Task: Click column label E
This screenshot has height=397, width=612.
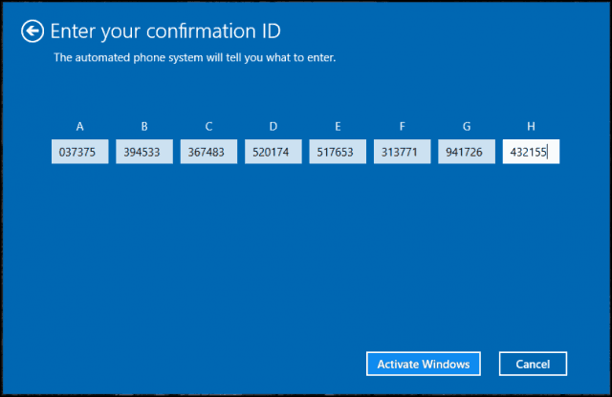Action: (338, 126)
